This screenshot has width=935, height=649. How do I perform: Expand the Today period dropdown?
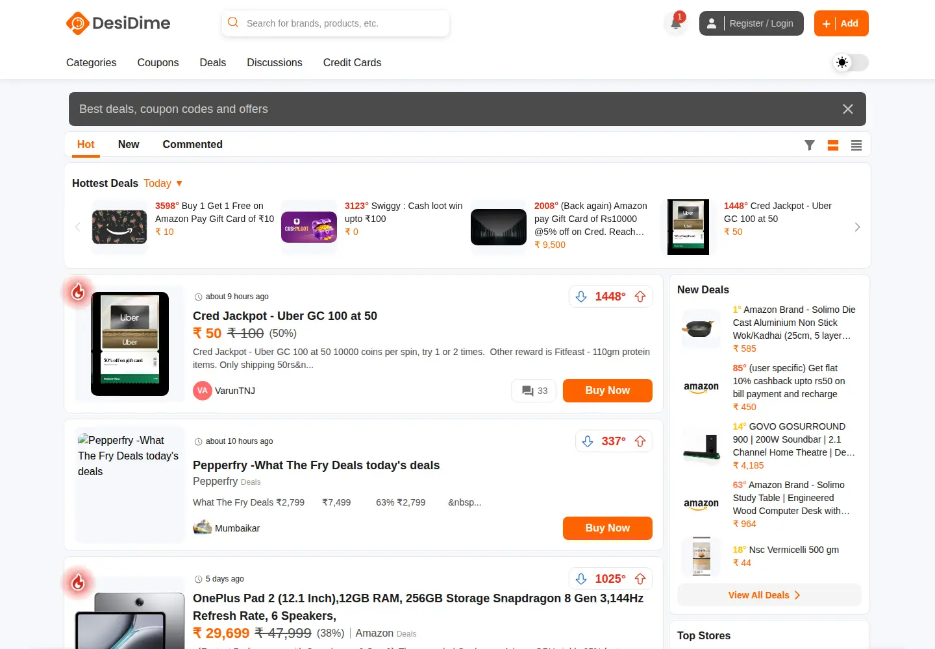coord(163,184)
